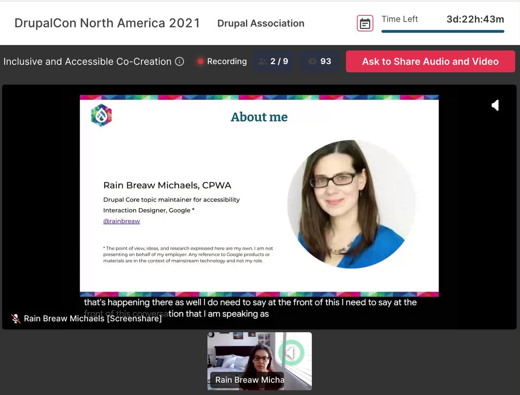Click the slide's disclaimer footnote paragraph
520x395 pixels.
pos(188,255)
